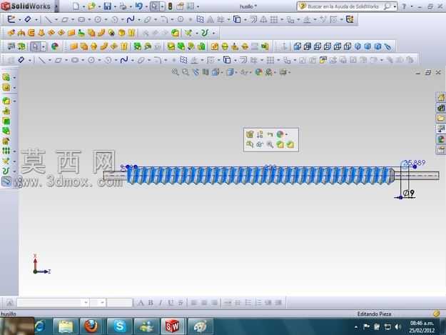Click the appearance ball in the context toolbar

click(280, 134)
